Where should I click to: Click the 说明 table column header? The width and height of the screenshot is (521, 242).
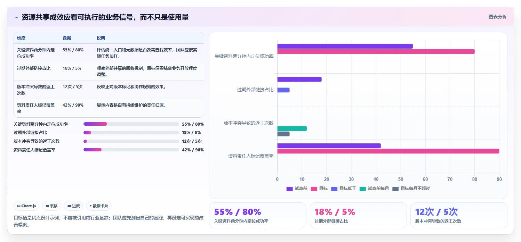[x=101, y=38]
